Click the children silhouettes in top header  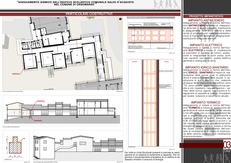point(166,4)
